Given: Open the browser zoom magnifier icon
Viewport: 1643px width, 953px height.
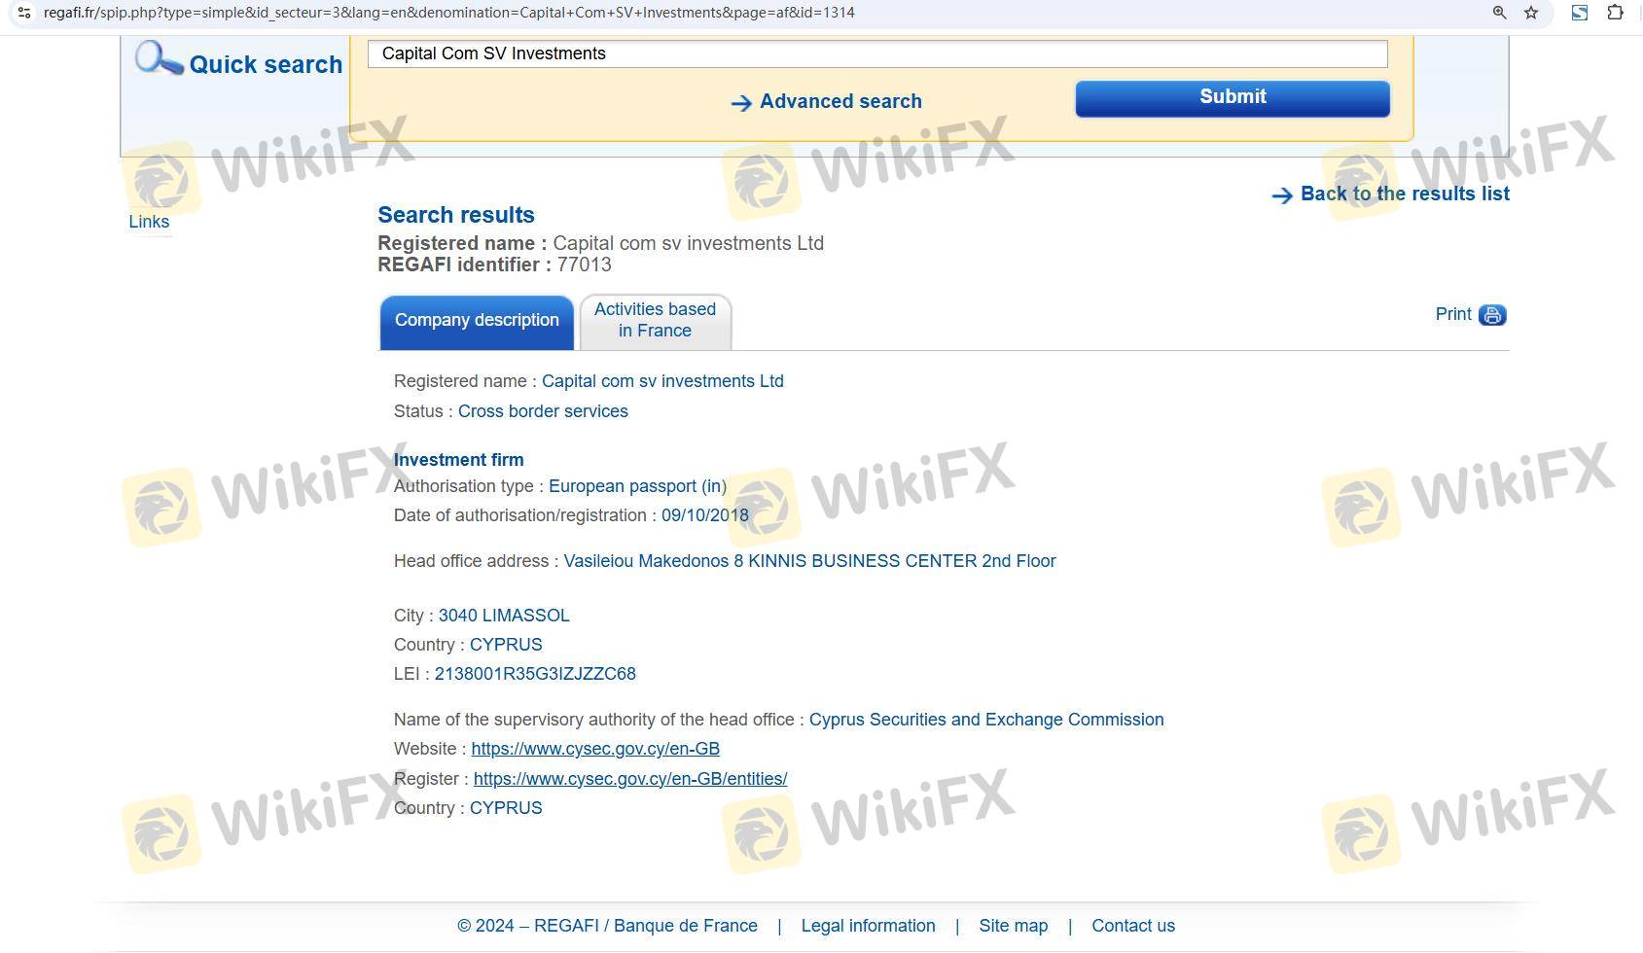Looking at the screenshot, I should pyautogui.click(x=1499, y=13).
